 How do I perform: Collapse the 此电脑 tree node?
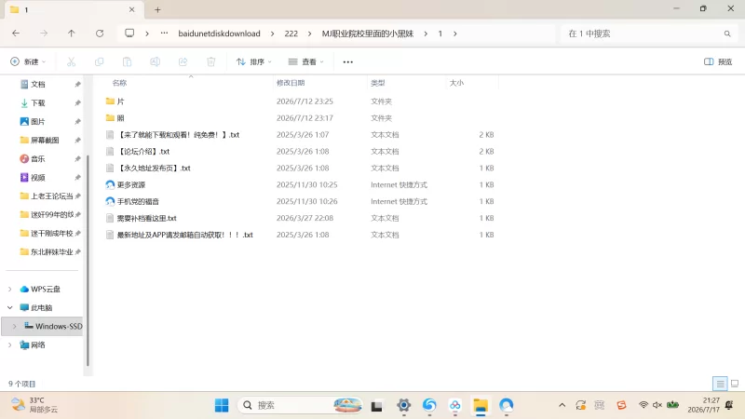10,307
